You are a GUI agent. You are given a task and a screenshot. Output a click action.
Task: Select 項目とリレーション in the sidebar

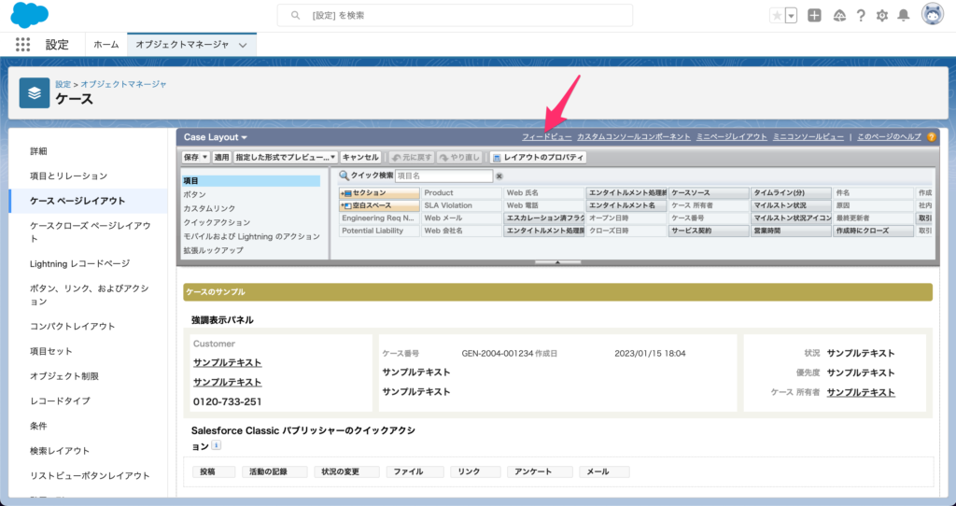pyautogui.click(x=68, y=176)
